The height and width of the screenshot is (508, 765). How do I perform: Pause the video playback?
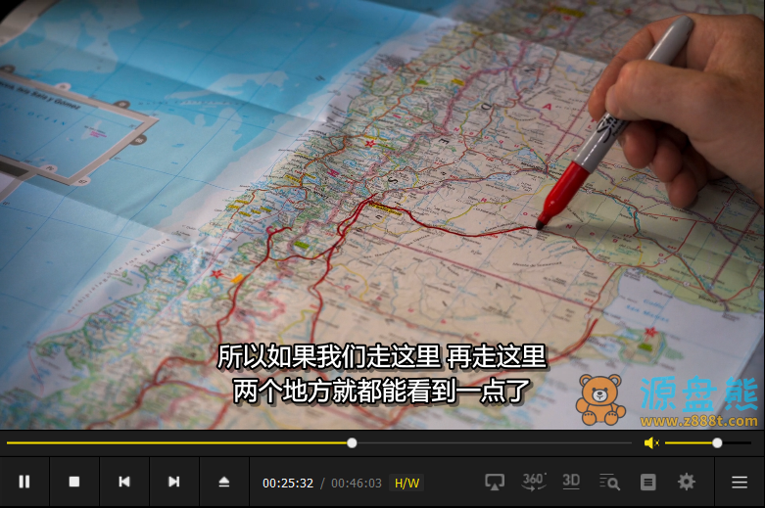tap(24, 482)
